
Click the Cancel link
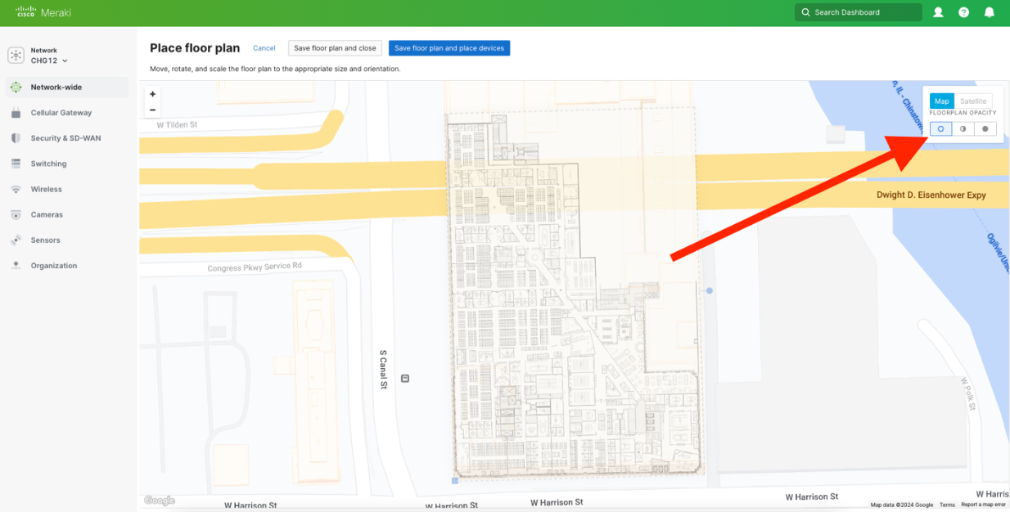(x=264, y=48)
